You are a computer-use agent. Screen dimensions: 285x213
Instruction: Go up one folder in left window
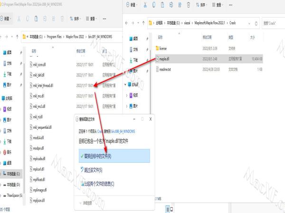(x=17, y=37)
